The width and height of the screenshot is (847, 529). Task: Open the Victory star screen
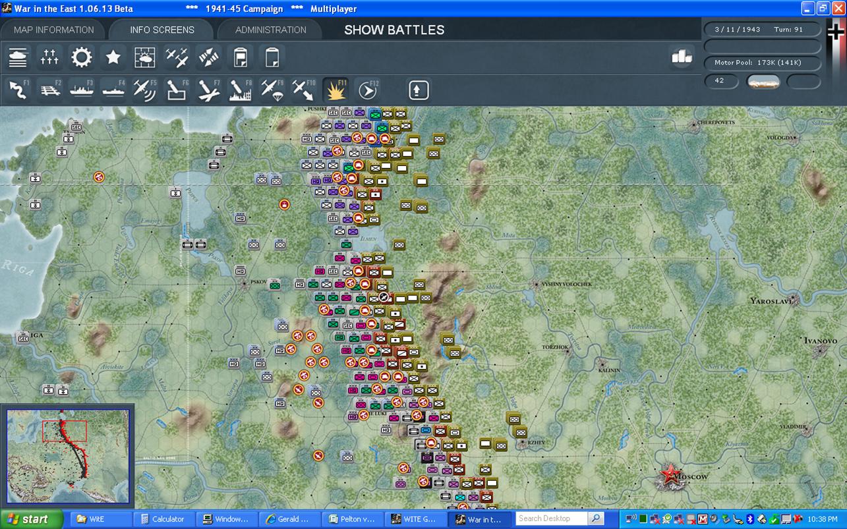113,58
